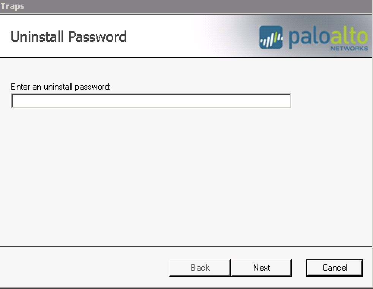The image size is (373, 289).
Task: Cancel the Traps setup
Action: (335, 268)
